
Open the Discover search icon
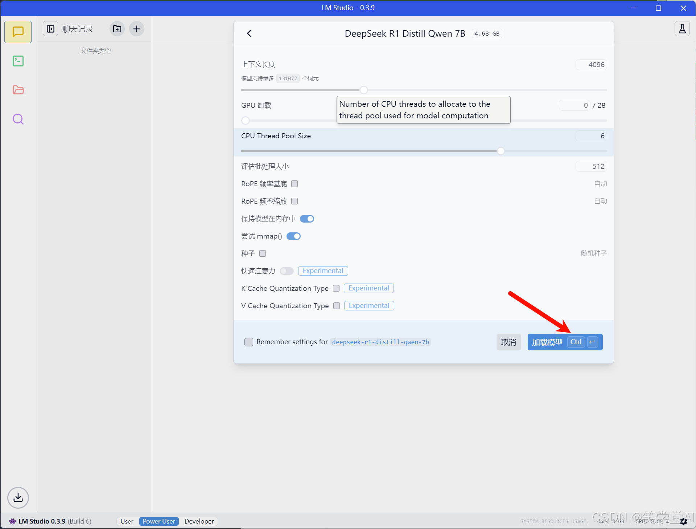click(18, 119)
